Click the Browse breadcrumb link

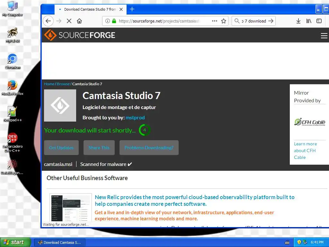pos(63,84)
